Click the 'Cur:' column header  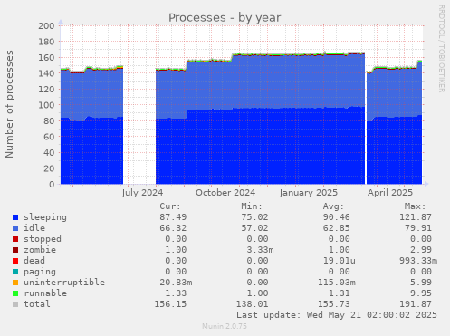pos(170,206)
